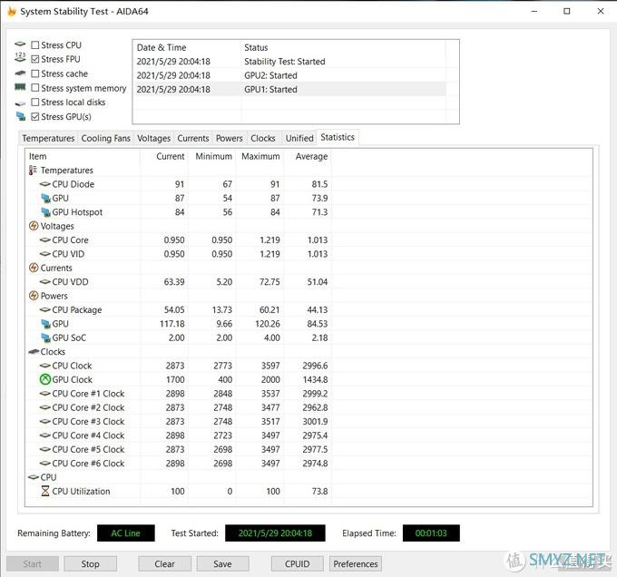Screen dimensions: 617x577
Task: Uncheck the Stress GPU(s) checkbox
Action: 35,116
